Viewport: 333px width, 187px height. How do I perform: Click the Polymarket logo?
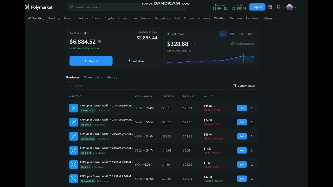click(39, 7)
